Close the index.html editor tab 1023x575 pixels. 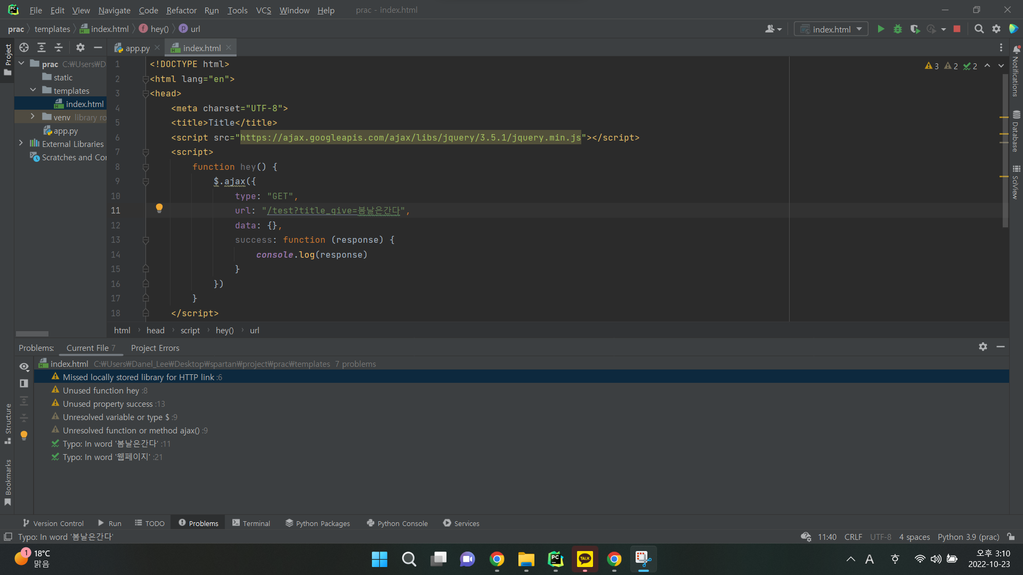pyautogui.click(x=229, y=47)
